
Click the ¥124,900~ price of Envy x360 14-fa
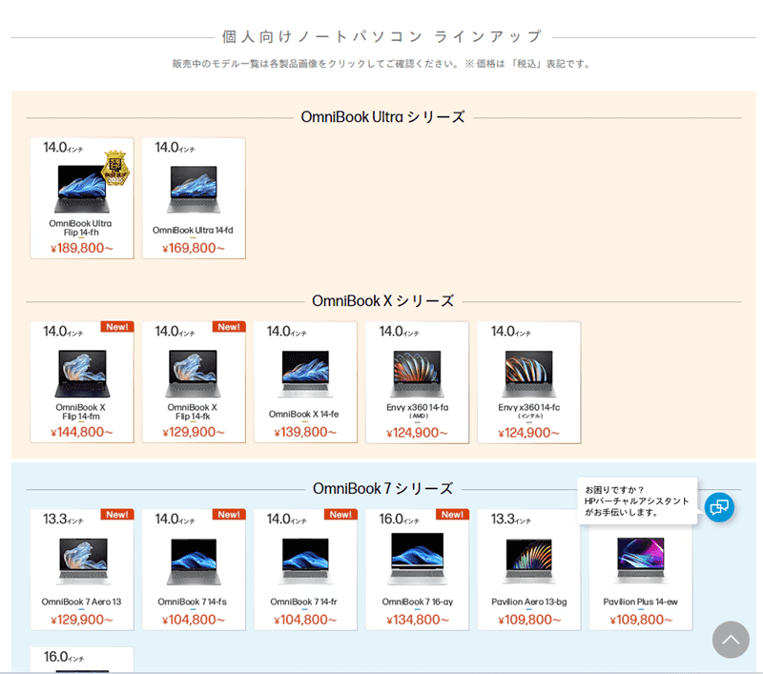(x=417, y=432)
